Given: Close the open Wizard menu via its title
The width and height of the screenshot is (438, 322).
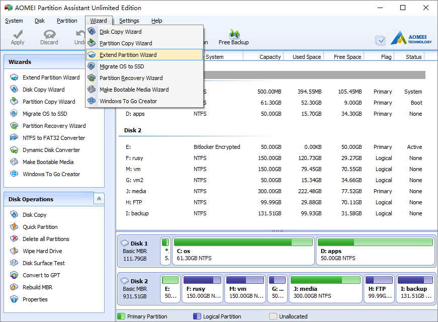Looking at the screenshot, I should pyautogui.click(x=99, y=21).
